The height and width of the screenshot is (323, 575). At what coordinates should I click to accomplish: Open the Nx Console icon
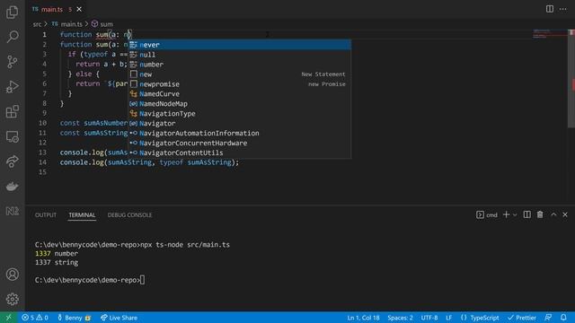click(12, 212)
